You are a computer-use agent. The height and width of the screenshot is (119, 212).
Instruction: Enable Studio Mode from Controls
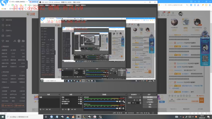[x=150, y=102]
